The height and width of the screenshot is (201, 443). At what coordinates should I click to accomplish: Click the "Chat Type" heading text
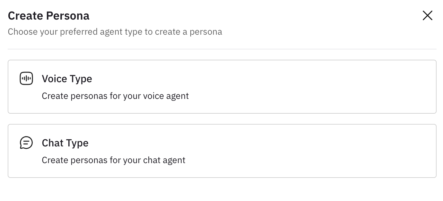point(65,143)
